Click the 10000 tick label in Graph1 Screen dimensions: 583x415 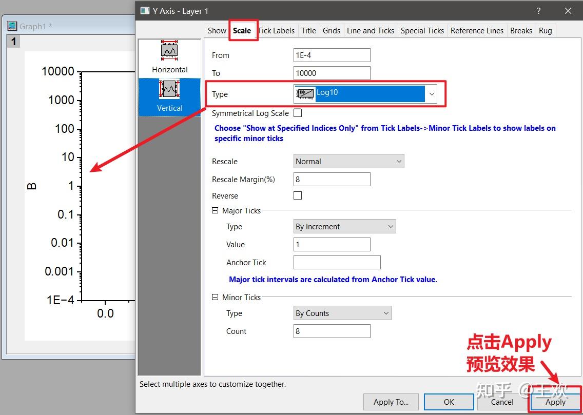(x=58, y=71)
